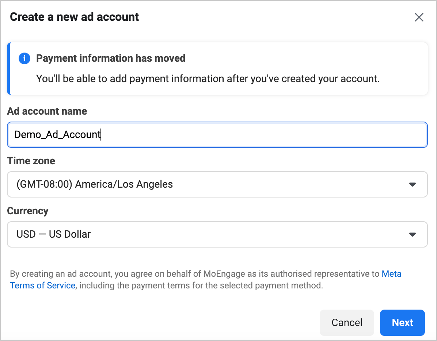
Task: Click the add payment information banner description
Action: pos(208,79)
